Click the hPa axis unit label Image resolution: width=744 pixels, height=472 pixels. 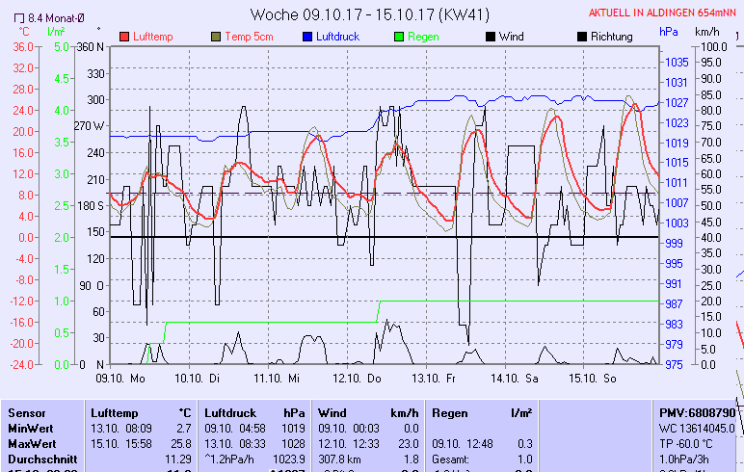click(668, 31)
